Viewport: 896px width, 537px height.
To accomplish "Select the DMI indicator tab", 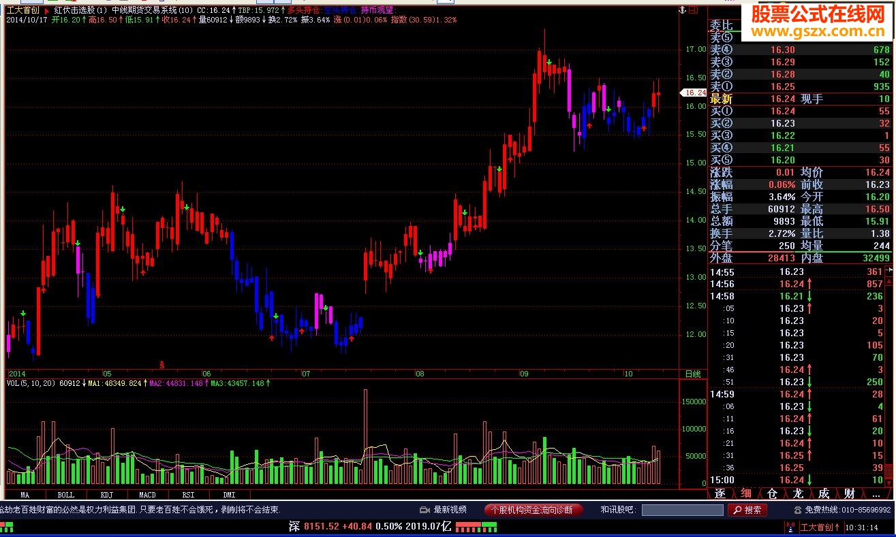I will pyautogui.click(x=229, y=495).
